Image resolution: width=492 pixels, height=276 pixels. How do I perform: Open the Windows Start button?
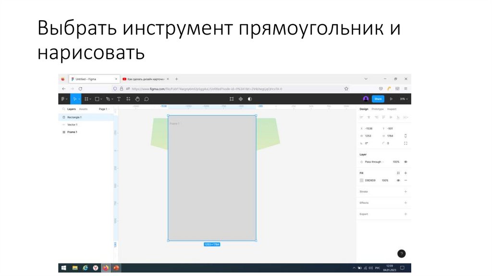tap(63, 268)
